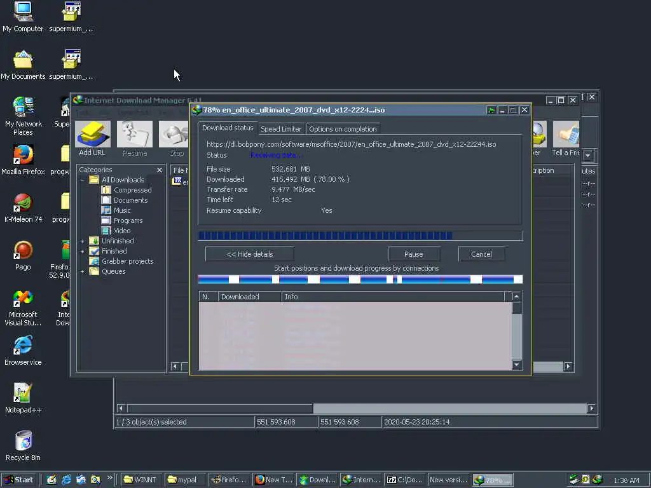Open My Network Places icon
The height and width of the screenshot is (488, 651).
(23, 116)
